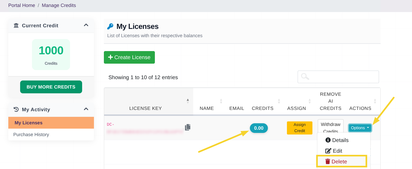Click the Buy More Credits button

point(51,87)
